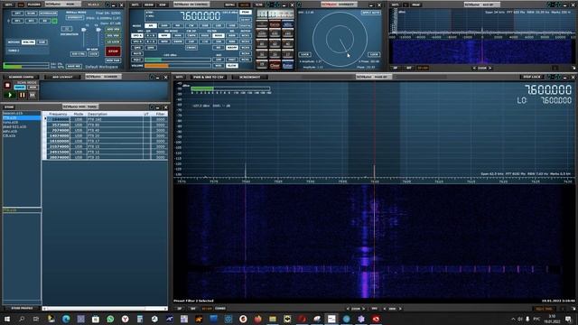Open MEM PAN from Main panel
The height and width of the screenshot is (325, 578).
click(x=113, y=60)
